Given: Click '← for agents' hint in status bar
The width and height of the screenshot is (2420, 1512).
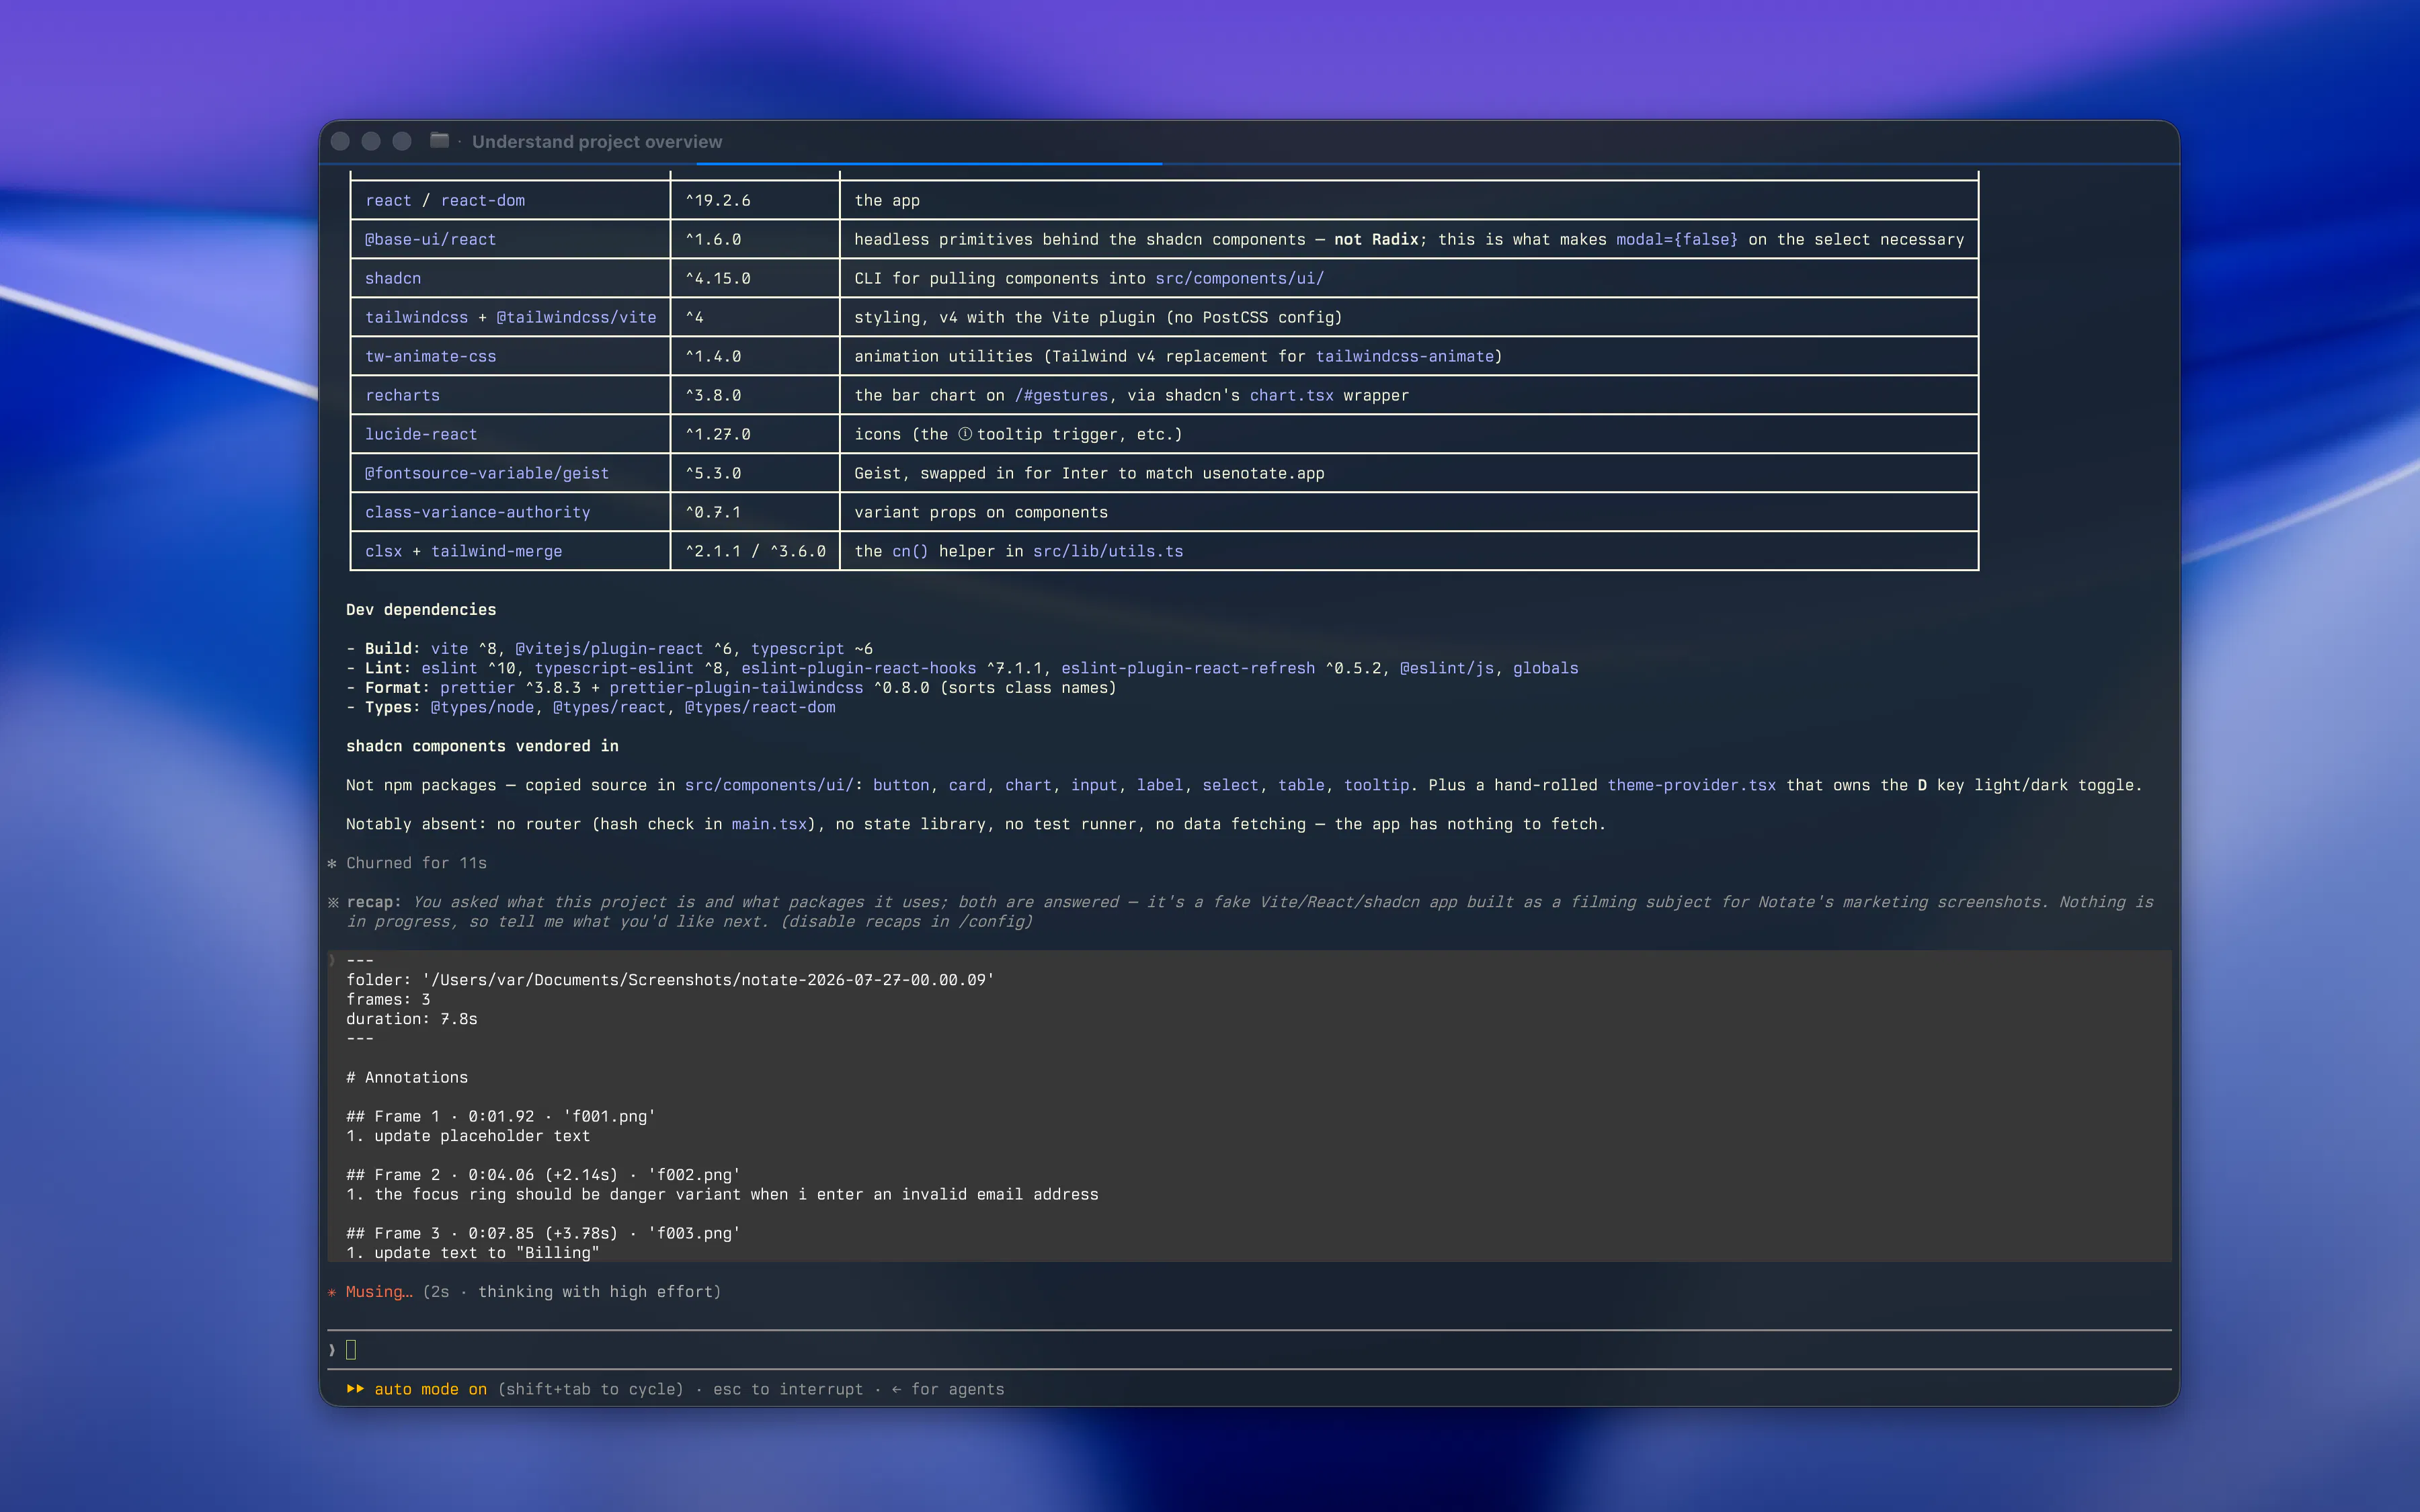Looking at the screenshot, I should [948, 1389].
